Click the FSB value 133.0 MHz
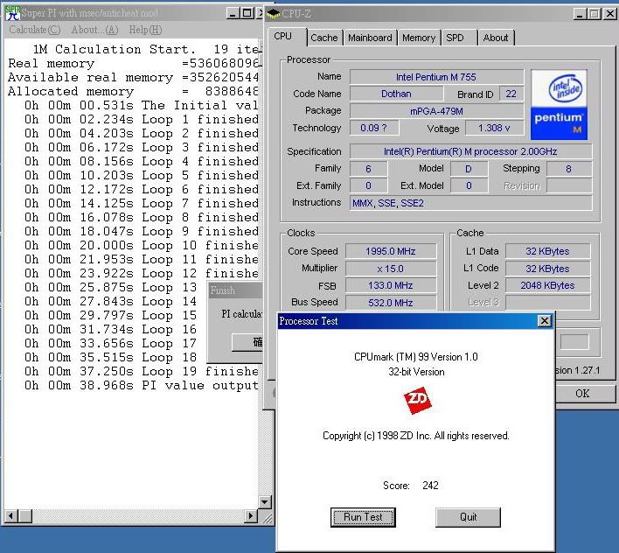The height and width of the screenshot is (553, 619). coord(391,285)
